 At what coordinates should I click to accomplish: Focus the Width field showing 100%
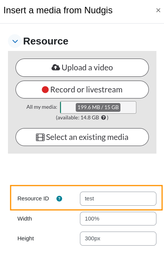point(118,219)
